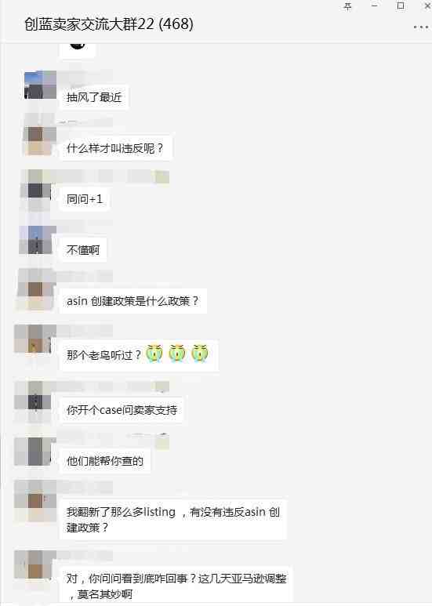Click the last crying emoji in message
This screenshot has height=606, width=432.
point(199,353)
